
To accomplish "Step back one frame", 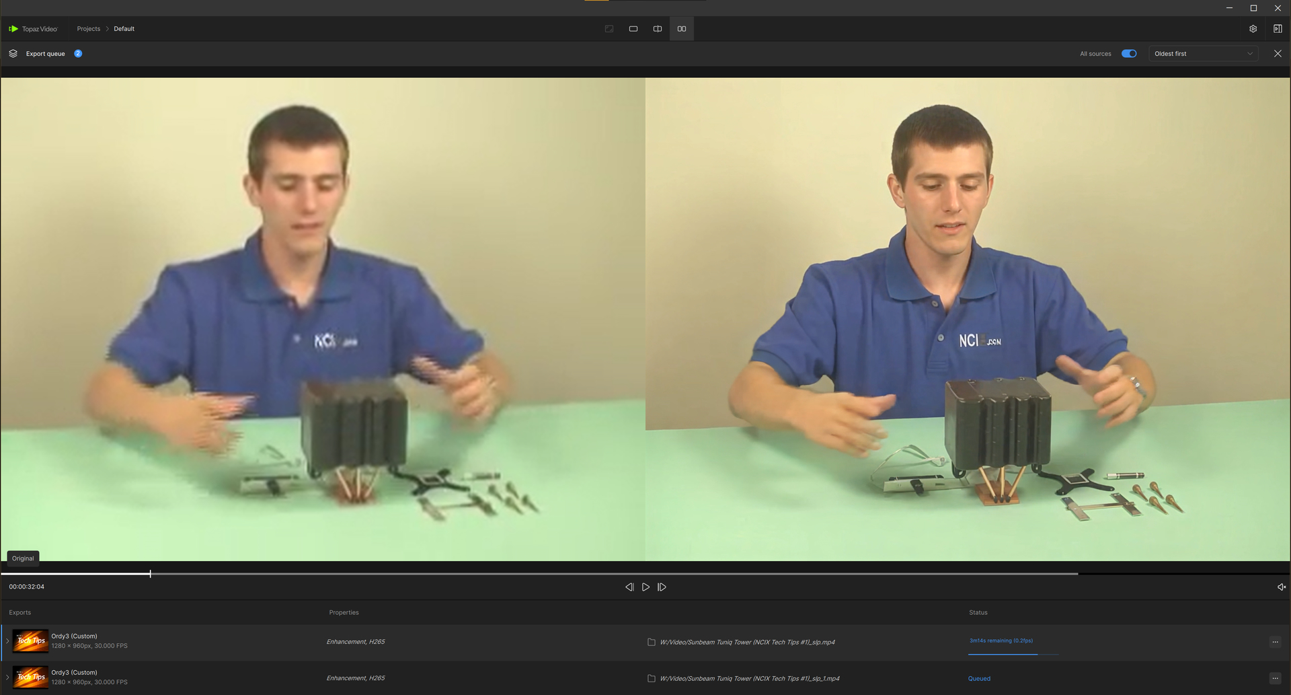I will click(x=629, y=587).
